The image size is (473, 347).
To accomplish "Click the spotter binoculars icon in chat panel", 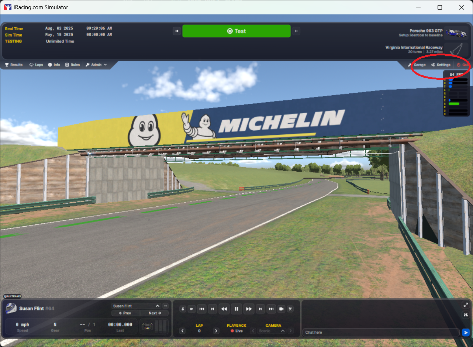I will 466,315.
